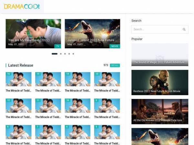Click title text under episode 9 thumbnail
The width and height of the screenshot is (194, 145).
pyautogui.click(x=107, y=117)
